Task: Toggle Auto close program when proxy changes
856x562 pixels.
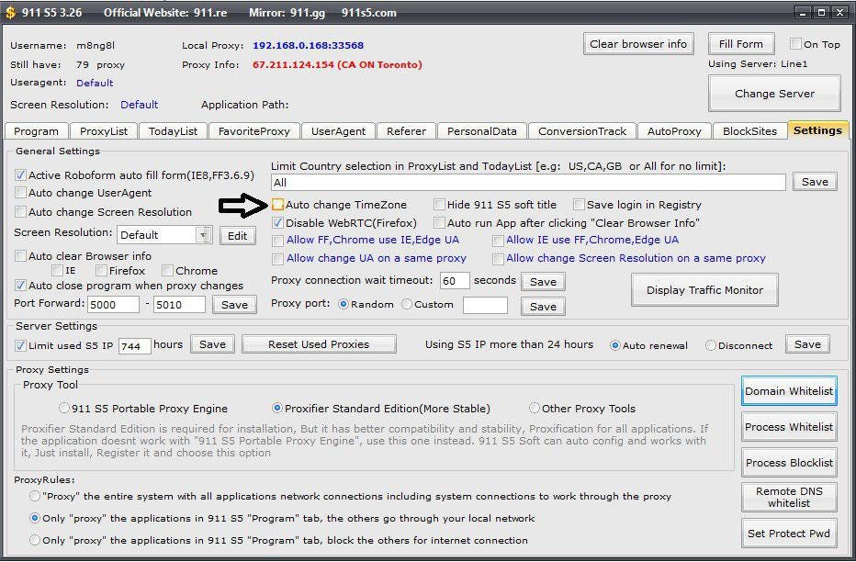Action: click(x=21, y=286)
